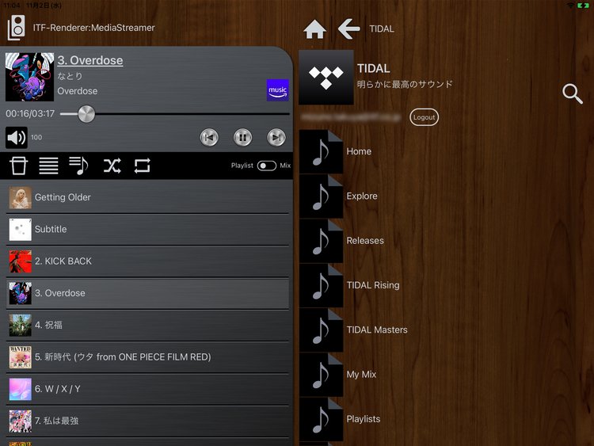Check the battery status icon
Screen dimensions: 594x446
pyautogui.click(x=583, y=6)
